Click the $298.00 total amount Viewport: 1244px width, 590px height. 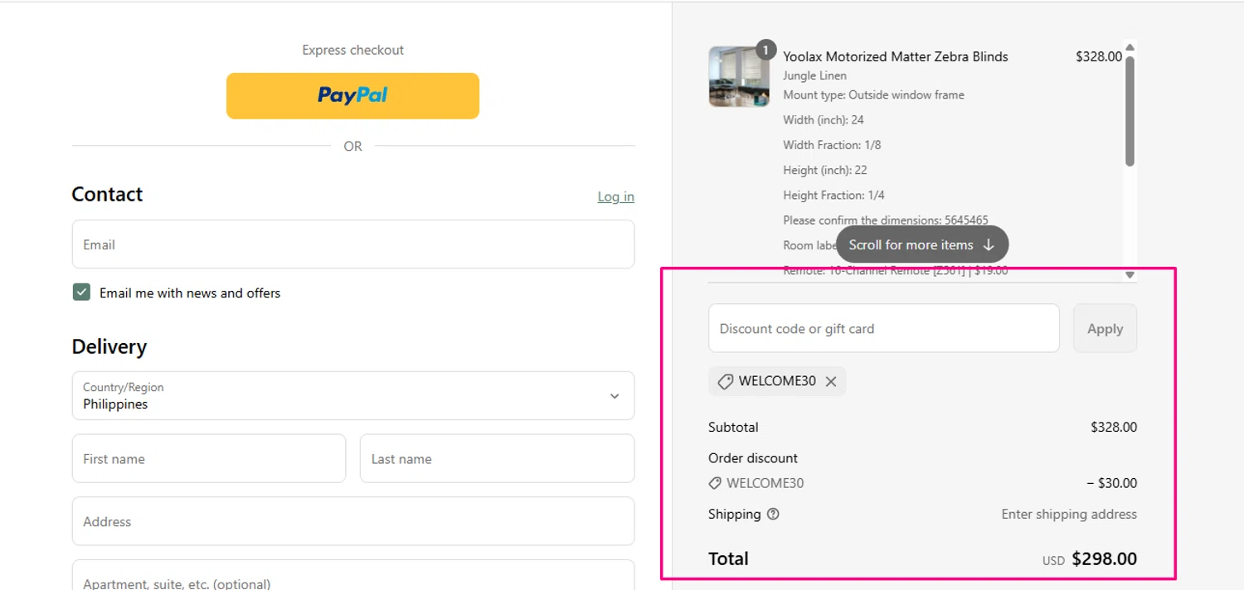(x=1105, y=559)
